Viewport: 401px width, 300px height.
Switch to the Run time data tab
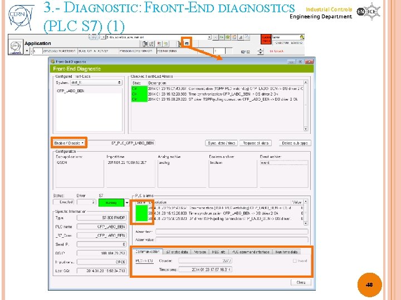286,252
